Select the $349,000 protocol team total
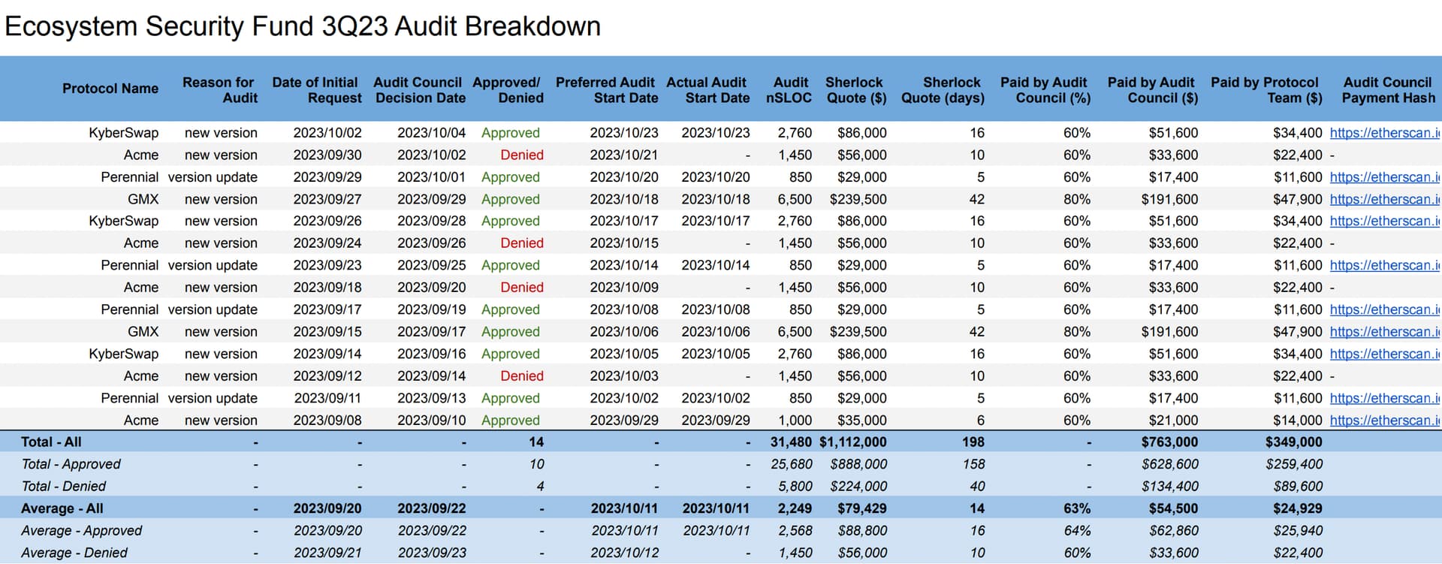The width and height of the screenshot is (1442, 564). [1293, 442]
